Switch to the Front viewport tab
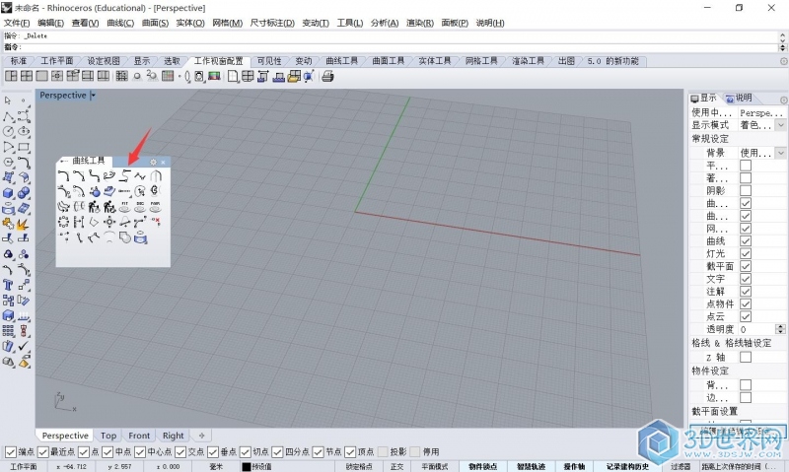 pos(139,436)
